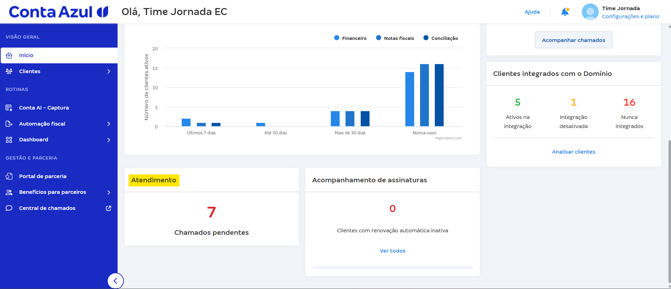Toggle the Financeiro legend series
This screenshot has height=289, width=671.
350,38
